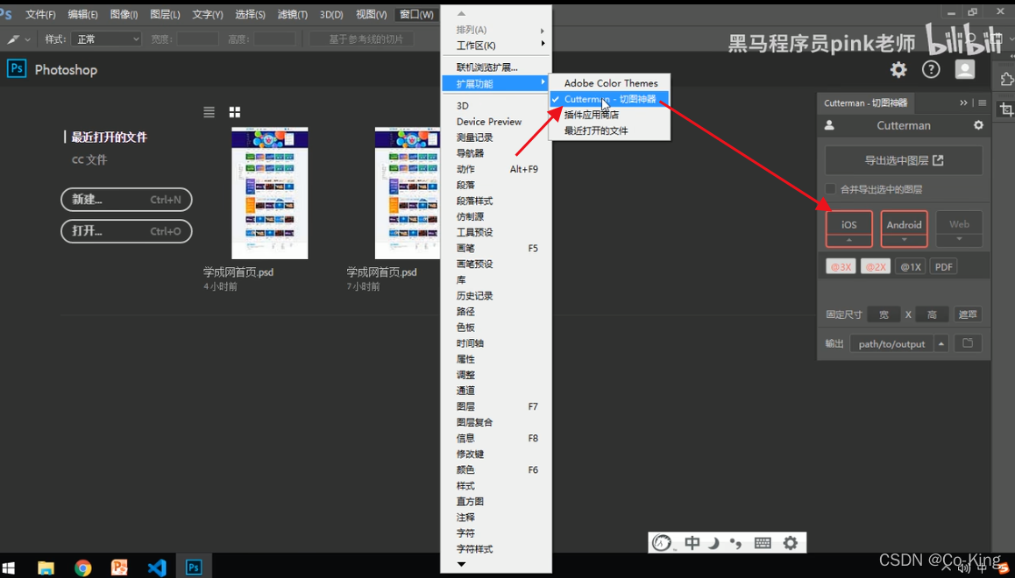This screenshot has width=1015, height=578.
Task: Select CC 文件 in sidebar
Action: pos(89,159)
